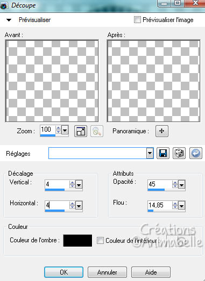Click the randomize parameters dice icon
This screenshot has height=281, width=205.
click(x=179, y=153)
